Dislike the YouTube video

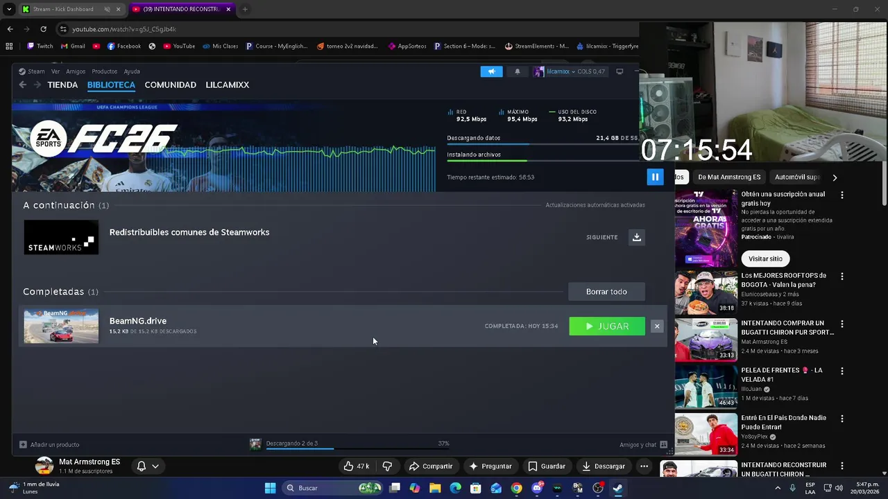coord(388,466)
